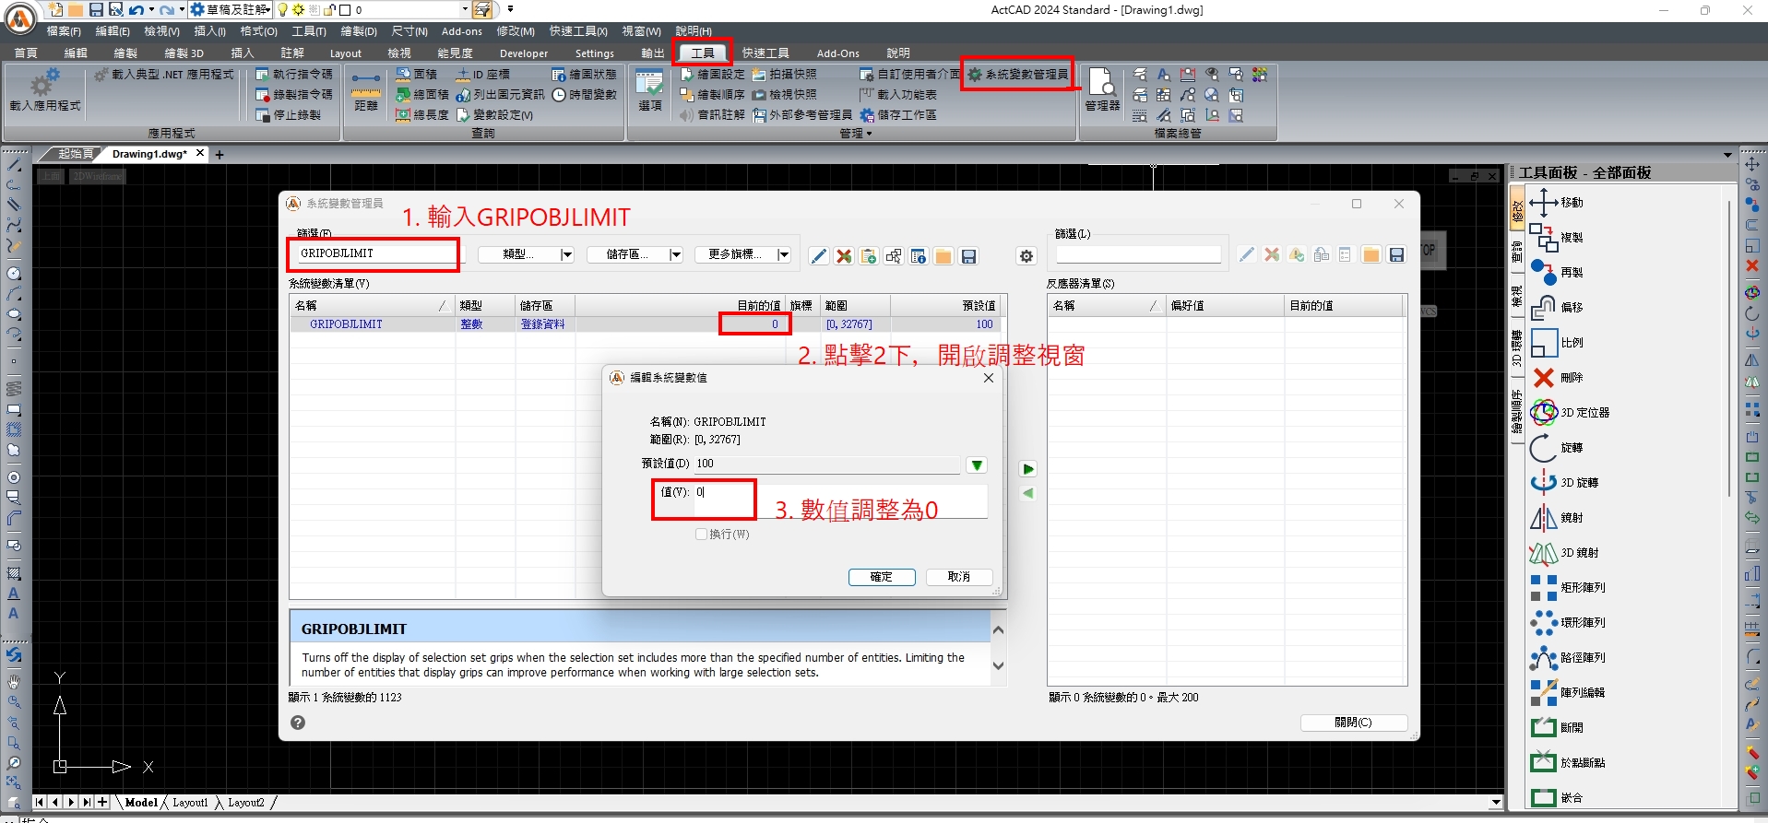This screenshot has width=1768, height=823.
Task: Enable the 換行(W) checkbox
Action: point(702,535)
